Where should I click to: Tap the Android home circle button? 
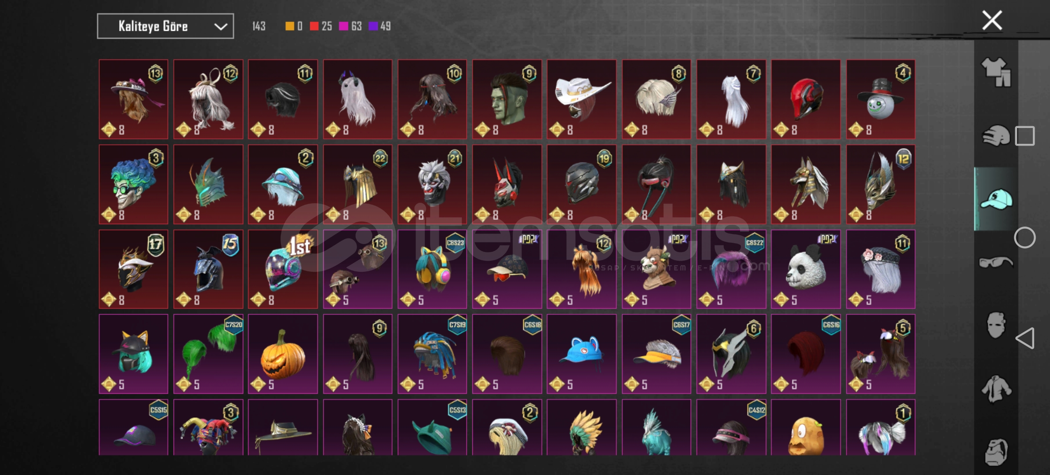(x=1024, y=237)
